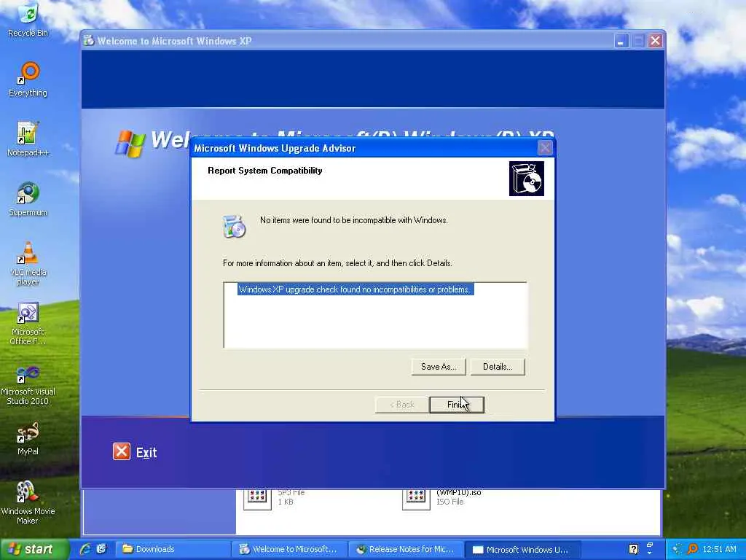Switch to the 'Welcome to Microsoft...' taskbar button
The width and height of the screenshot is (746, 560).
(x=290, y=549)
